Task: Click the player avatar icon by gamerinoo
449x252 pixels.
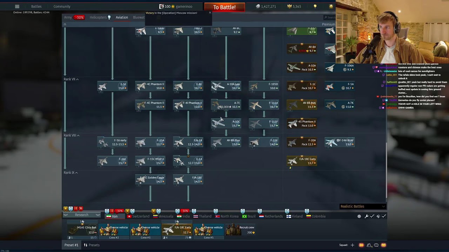Action: coord(161,6)
